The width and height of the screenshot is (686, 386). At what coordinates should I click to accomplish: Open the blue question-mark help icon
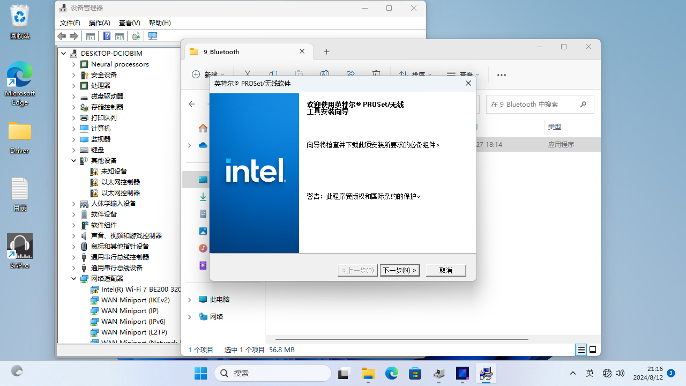[107, 36]
